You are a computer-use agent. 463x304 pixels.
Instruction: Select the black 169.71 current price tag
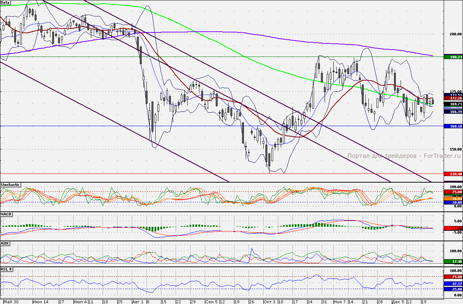point(452,104)
